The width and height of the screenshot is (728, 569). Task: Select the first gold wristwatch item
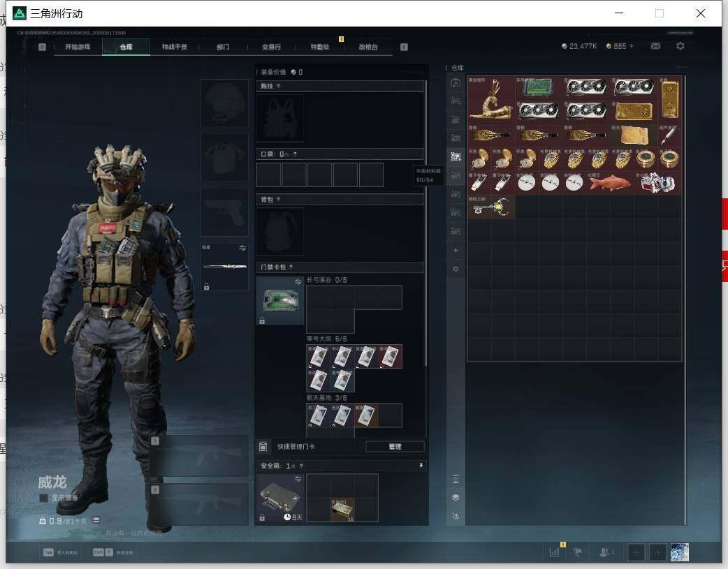pyautogui.click(x=550, y=158)
